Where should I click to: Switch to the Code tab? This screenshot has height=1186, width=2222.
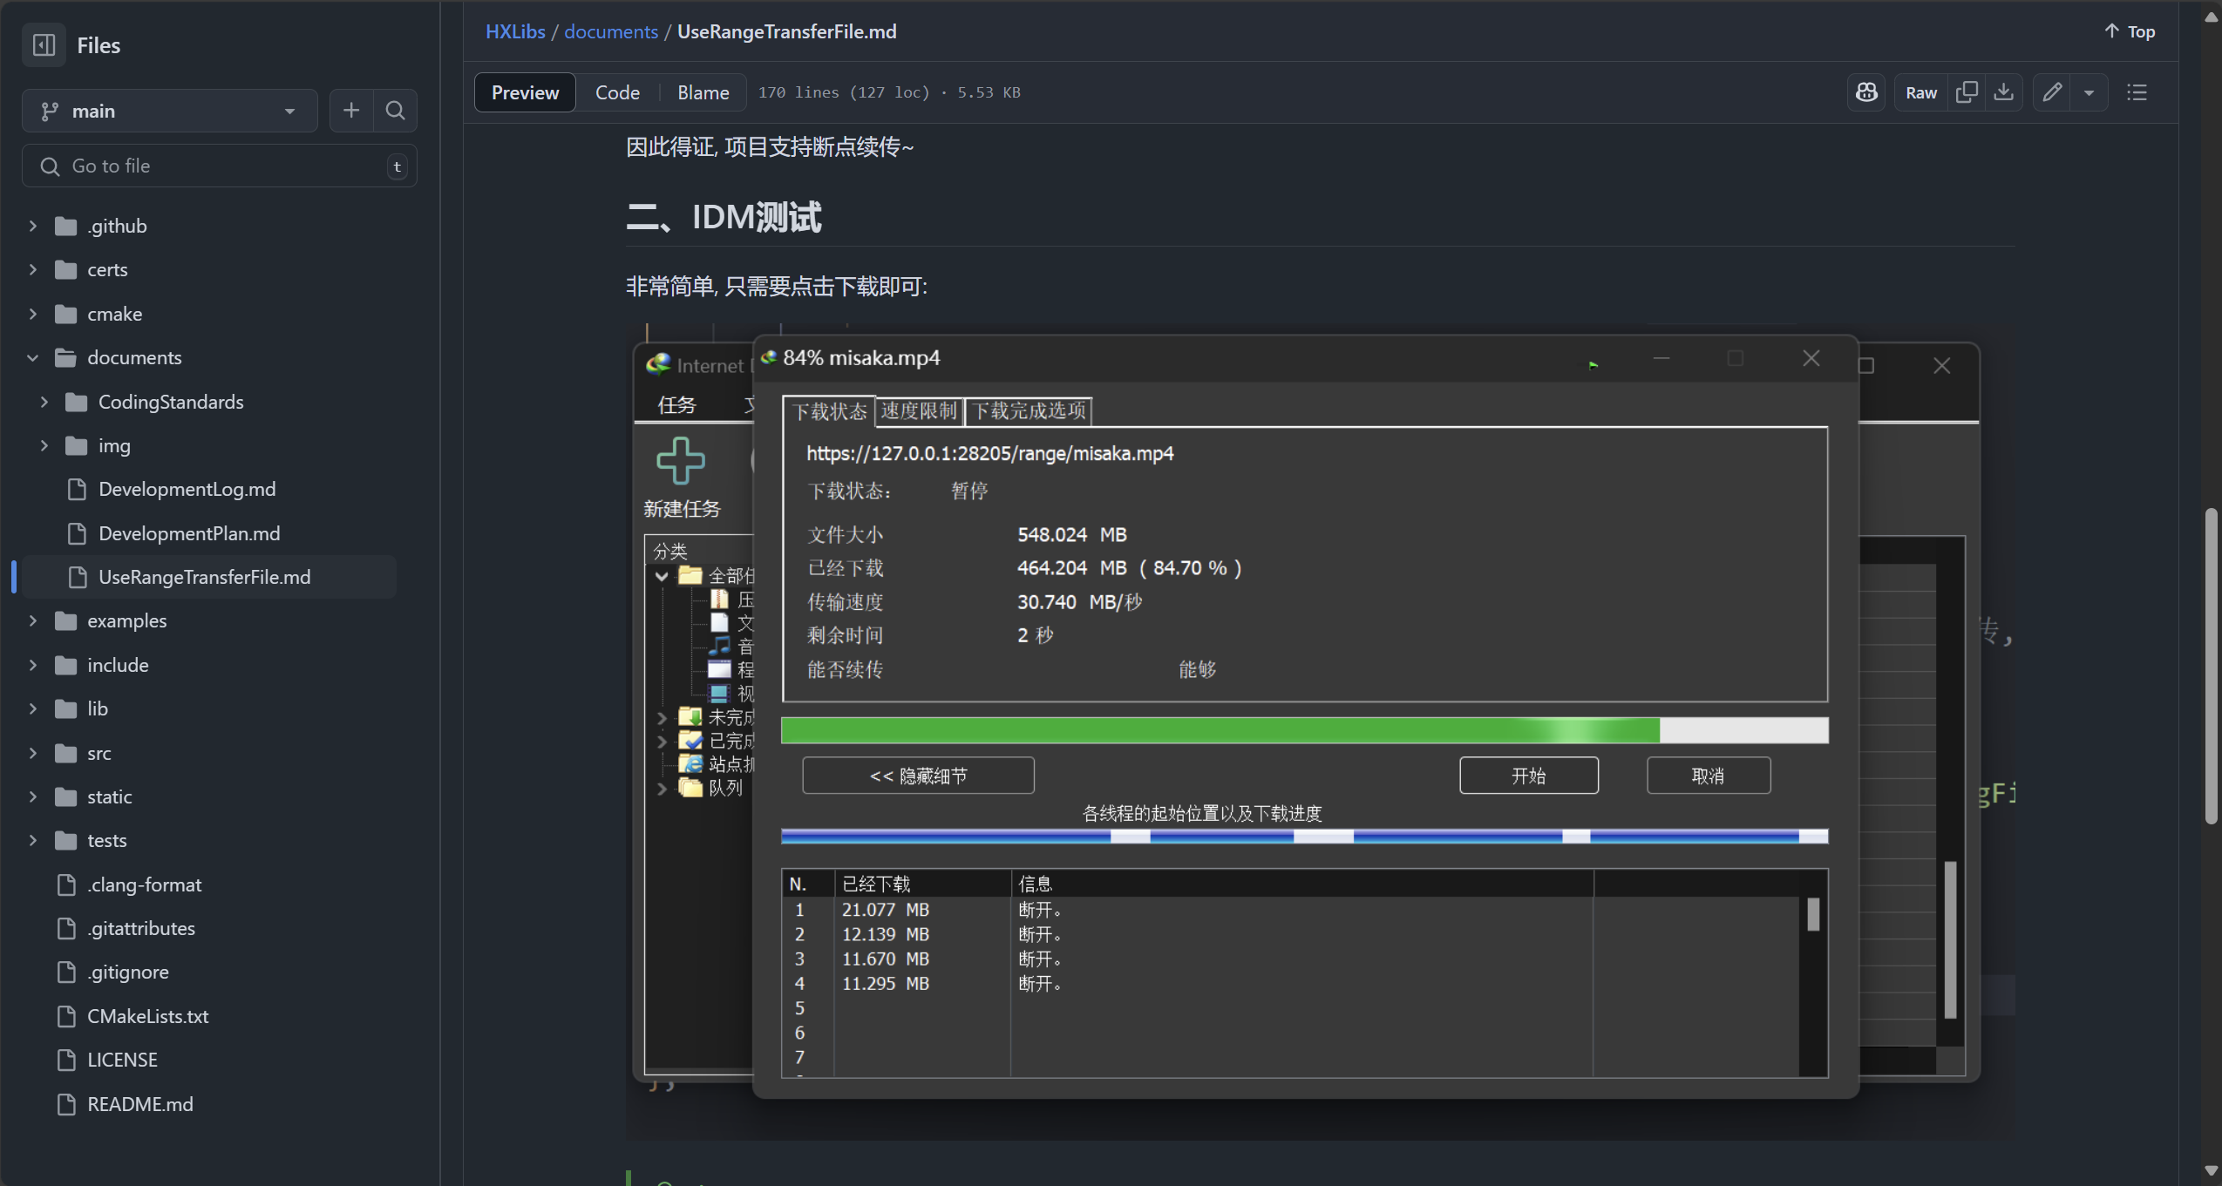[617, 92]
